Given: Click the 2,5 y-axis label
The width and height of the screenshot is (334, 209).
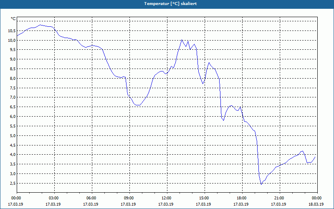Looking at the screenshot, I should point(13,184).
